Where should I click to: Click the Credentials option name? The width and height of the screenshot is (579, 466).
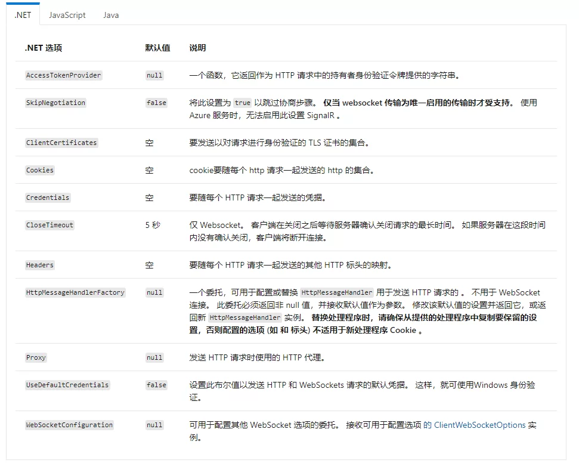(x=48, y=197)
